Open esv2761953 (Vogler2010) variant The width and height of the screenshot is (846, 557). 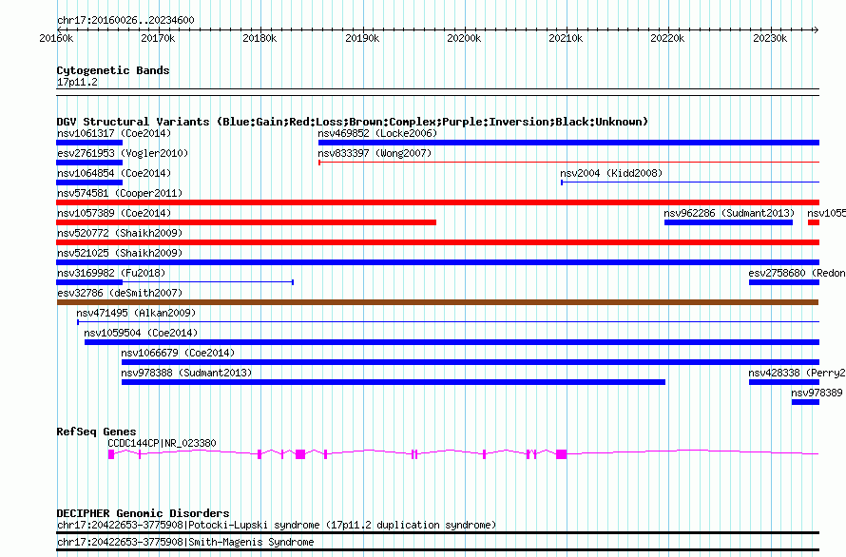tap(123, 153)
